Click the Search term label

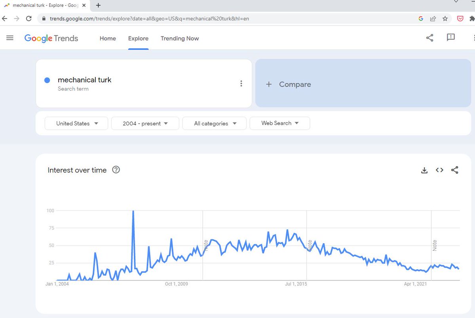[x=73, y=89]
